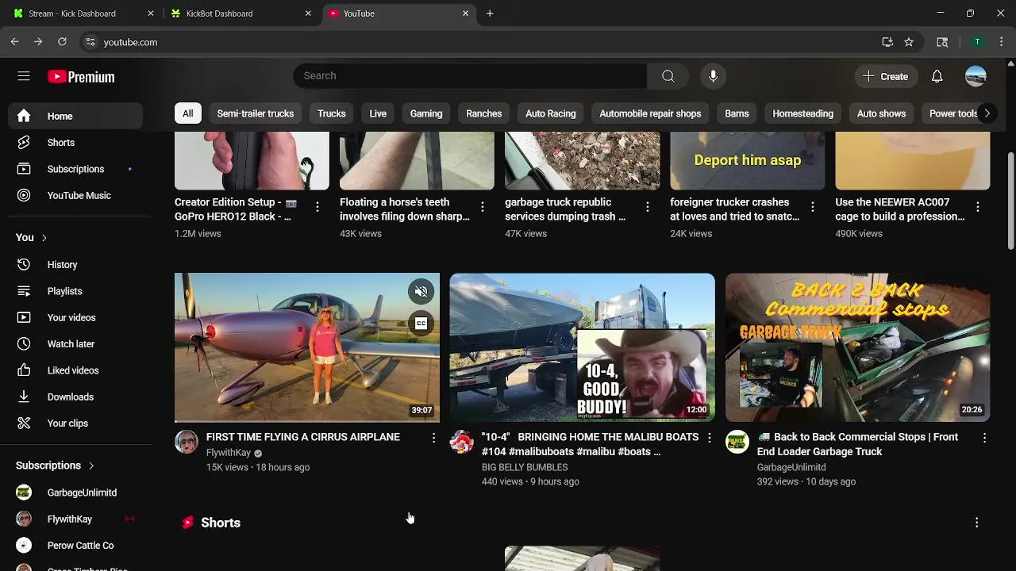1016x571 pixels.
Task: Click the Create button
Action: (x=886, y=76)
